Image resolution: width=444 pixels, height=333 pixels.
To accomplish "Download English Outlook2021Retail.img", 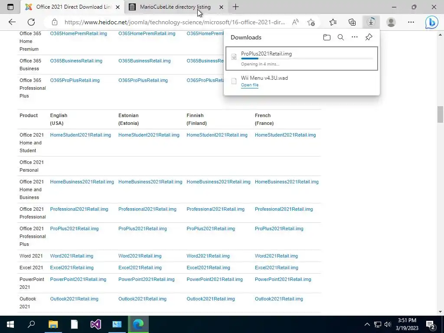I will pyautogui.click(x=74, y=299).
